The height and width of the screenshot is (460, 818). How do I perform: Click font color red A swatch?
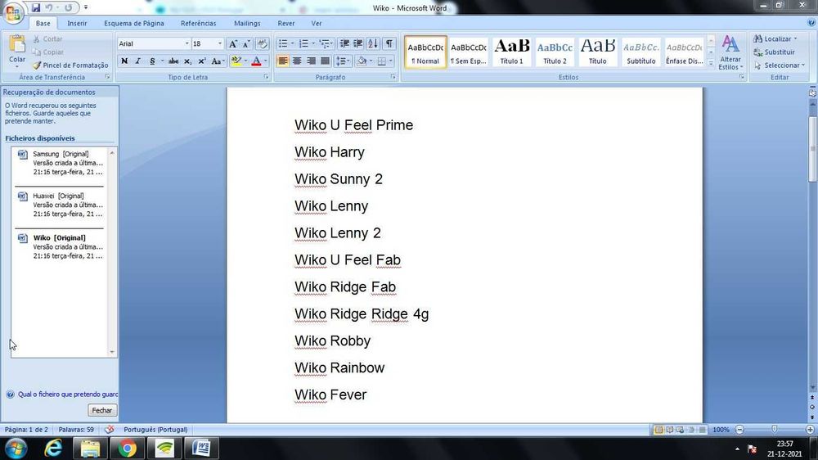click(x=256, y=61)
